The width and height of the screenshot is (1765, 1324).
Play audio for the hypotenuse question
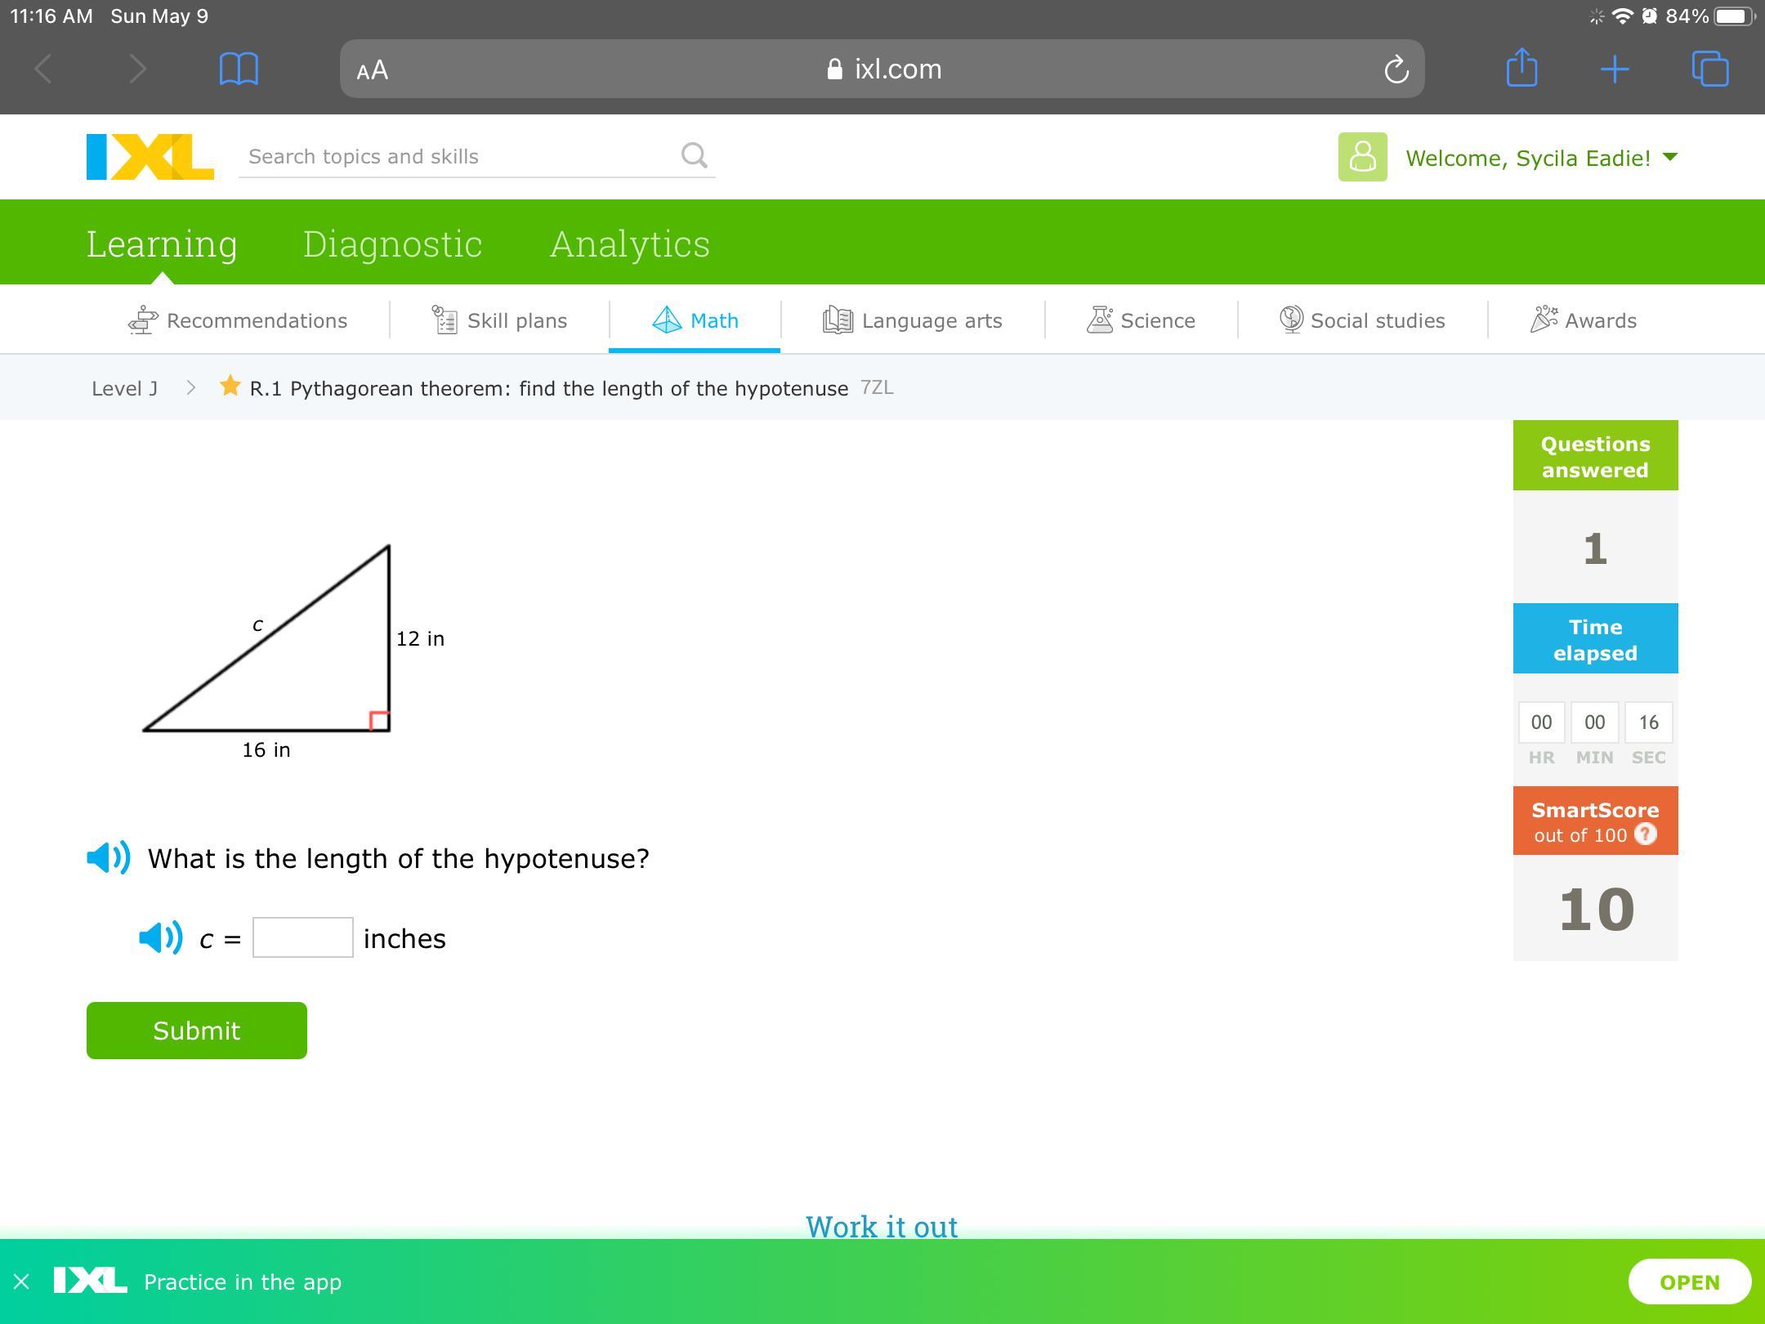(108, 858)
